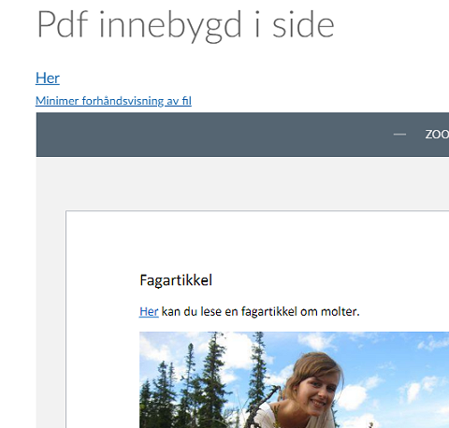Click the word "fagartikkel" in the body sentence
The image size is (449, 428).
(269, 312)
